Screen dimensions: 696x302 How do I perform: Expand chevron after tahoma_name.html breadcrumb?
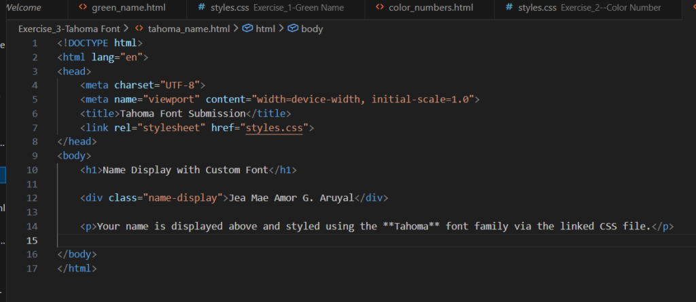tap(235, 29)
